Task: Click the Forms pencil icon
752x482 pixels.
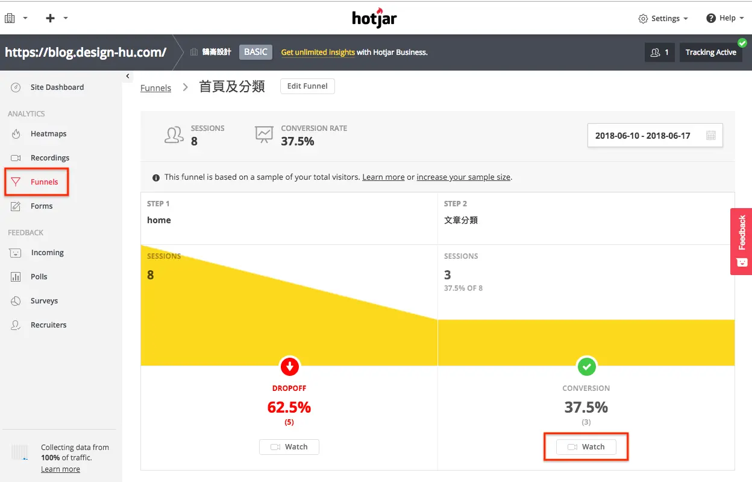Action: [x=16, y=206]
